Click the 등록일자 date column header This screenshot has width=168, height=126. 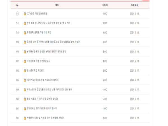coord(135,5)
